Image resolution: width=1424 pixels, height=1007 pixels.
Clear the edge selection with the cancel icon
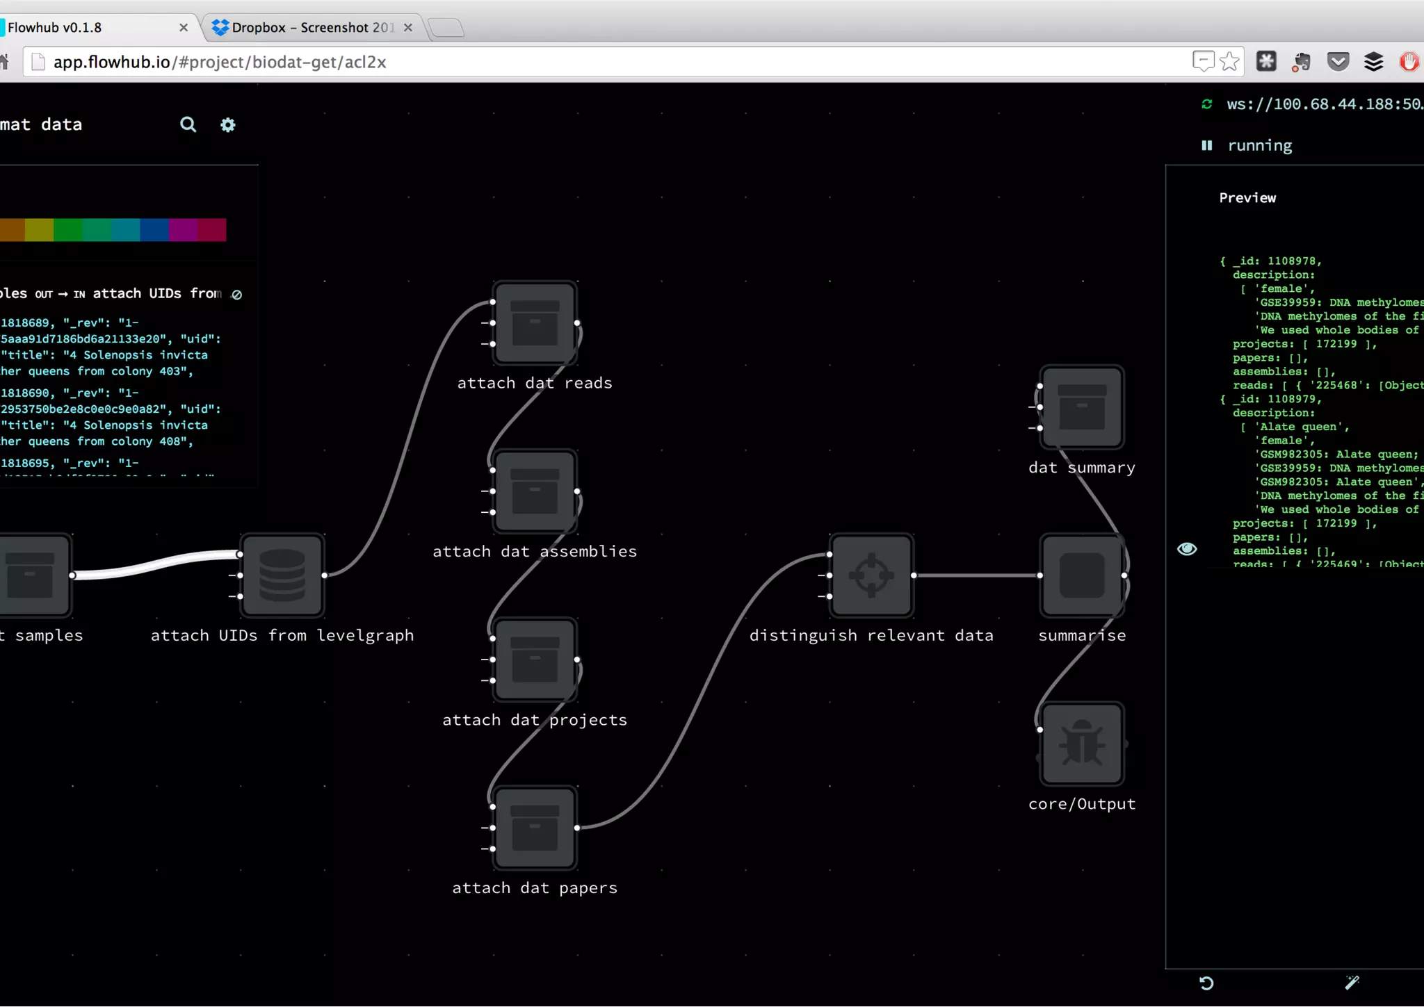236,295
